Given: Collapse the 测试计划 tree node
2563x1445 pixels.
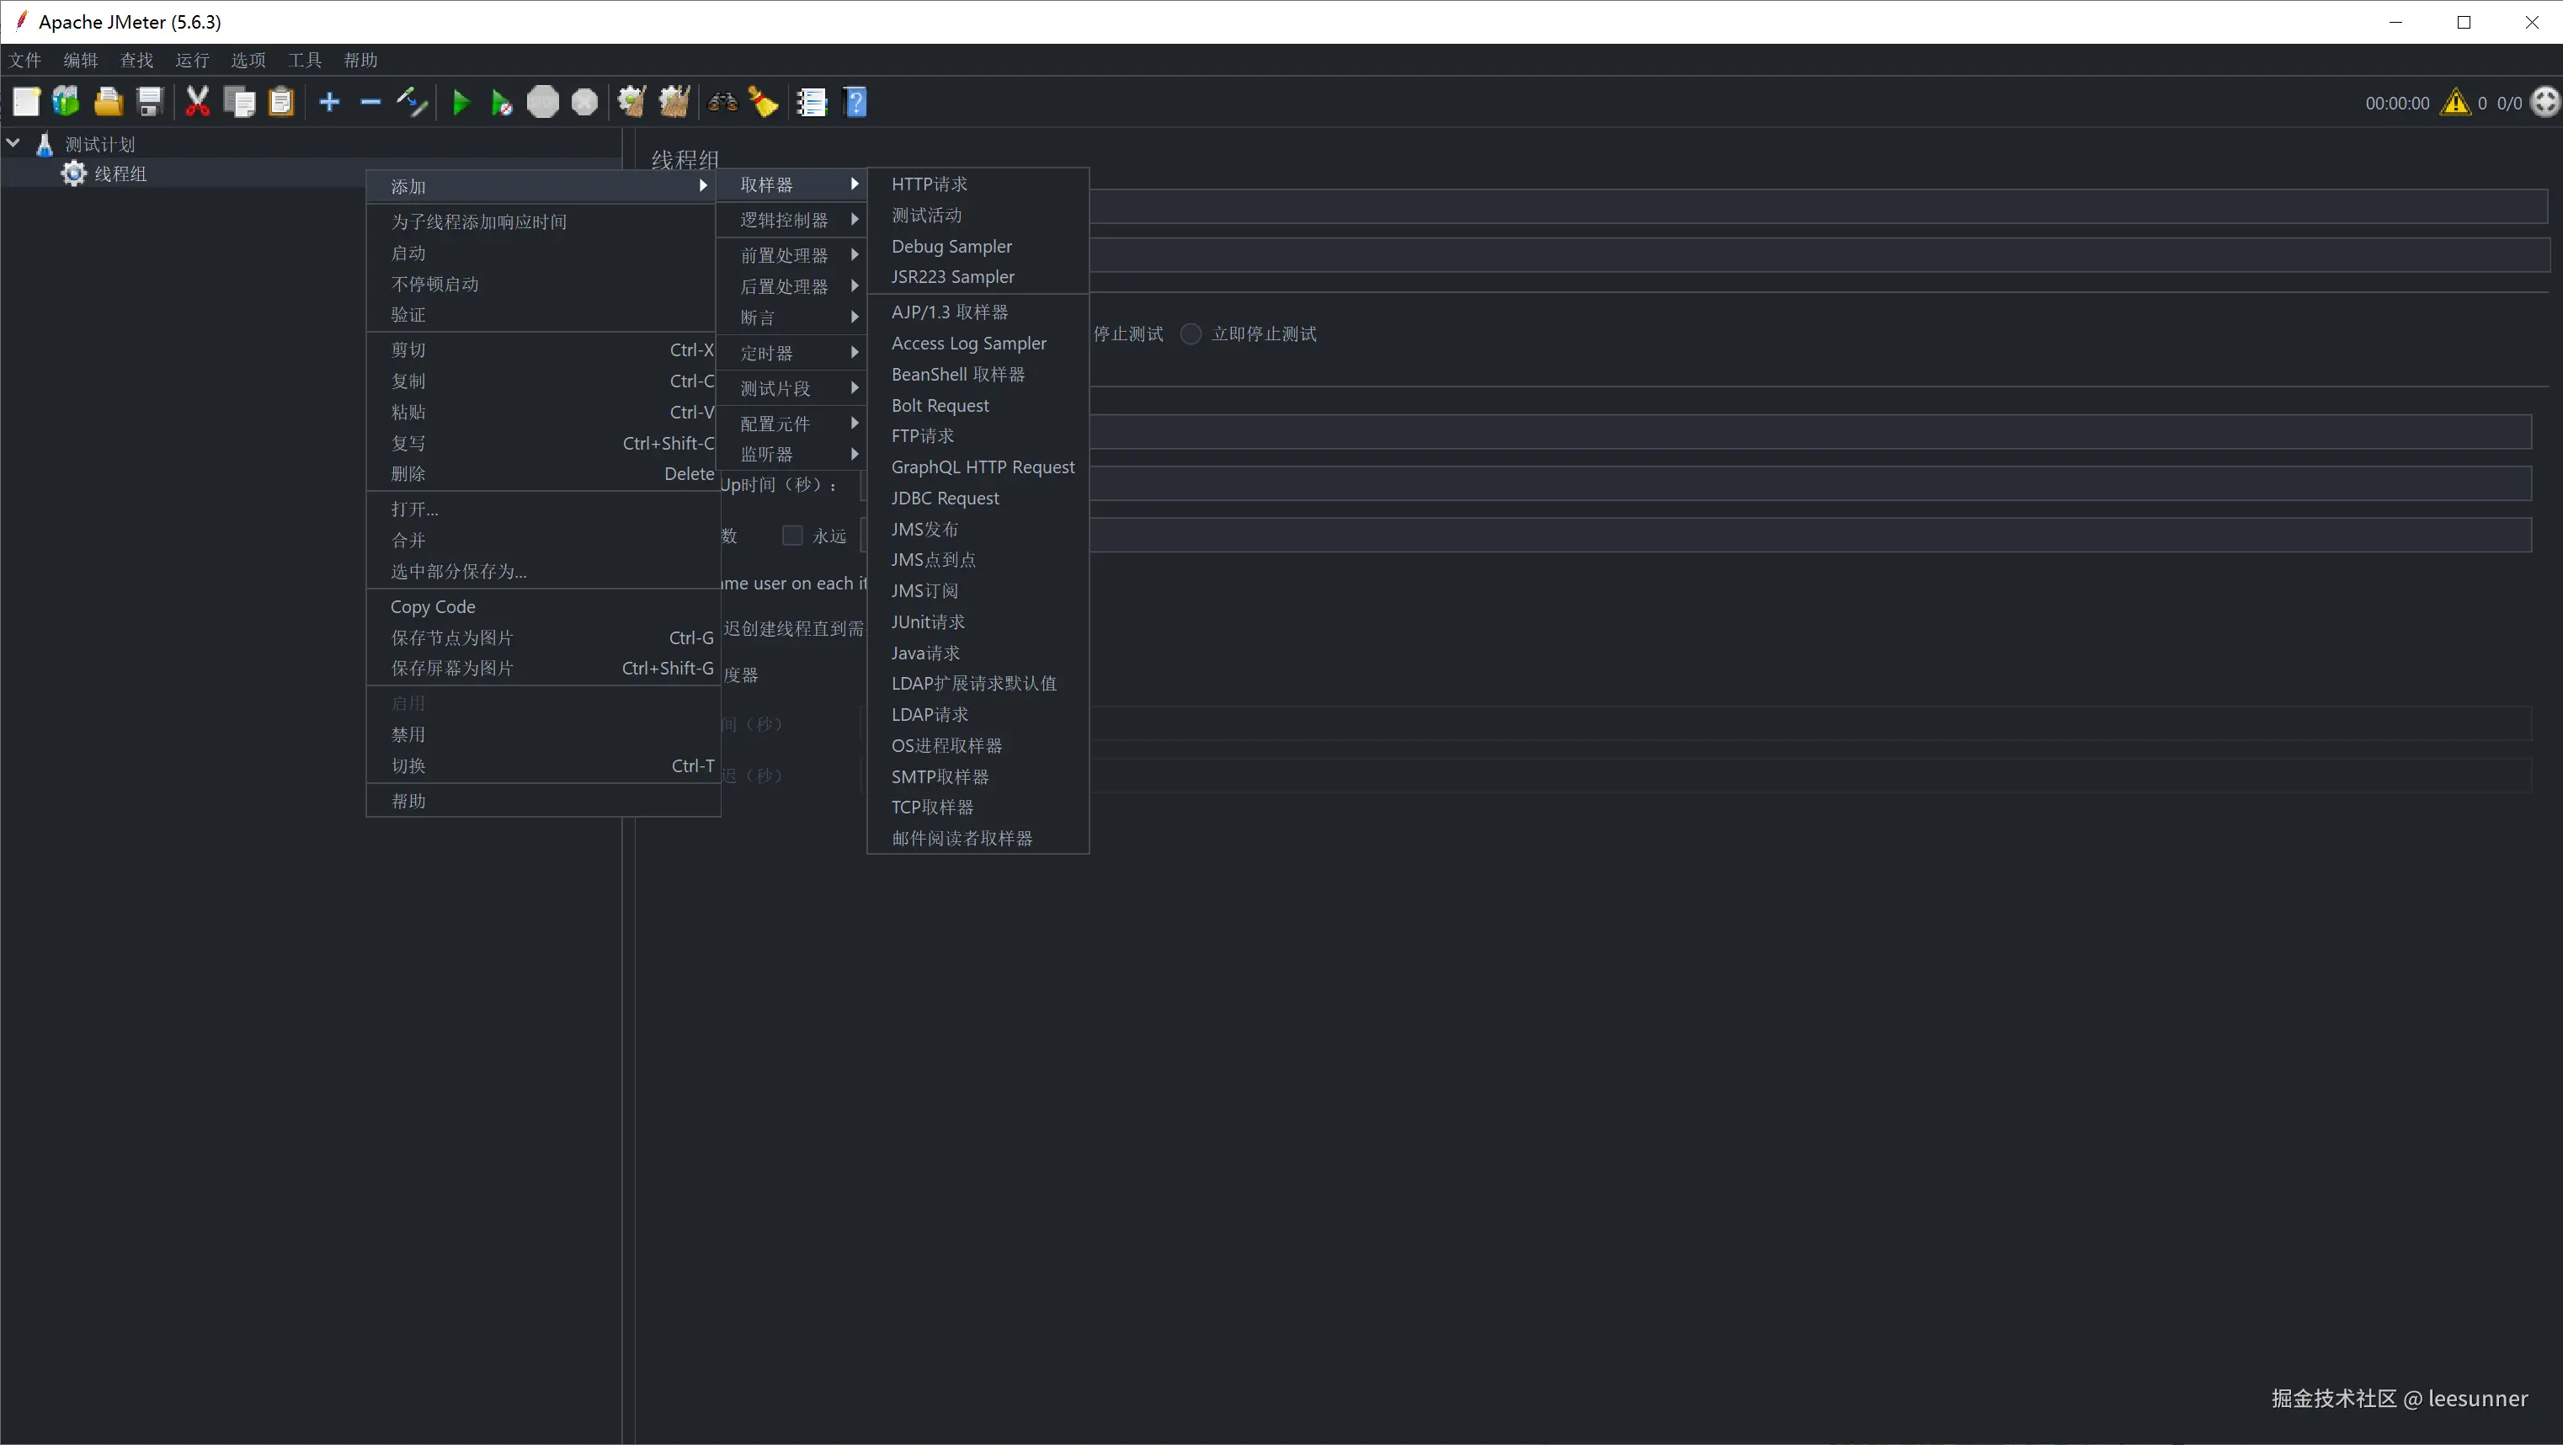Looking at the screenshot, I should point(14,143).
